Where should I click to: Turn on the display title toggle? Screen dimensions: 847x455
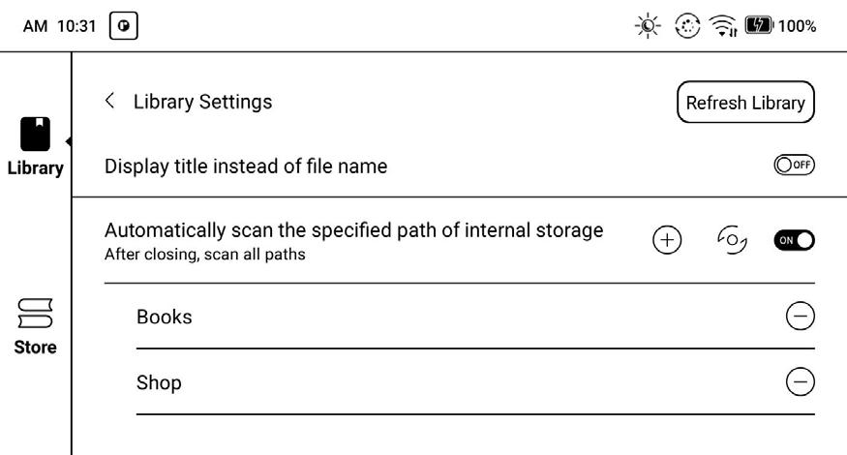point(794,166)
